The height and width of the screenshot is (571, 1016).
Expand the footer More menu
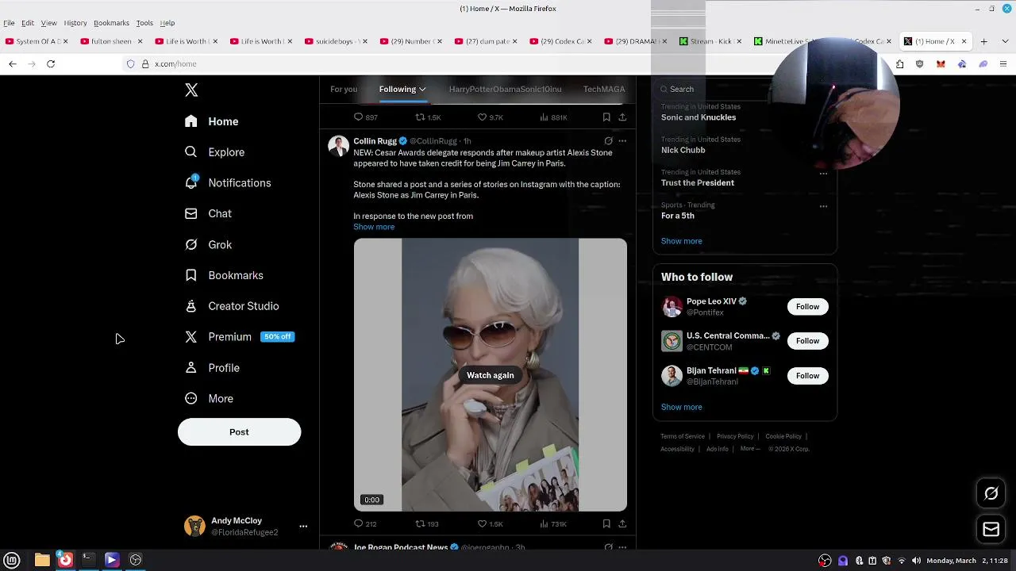750,449
